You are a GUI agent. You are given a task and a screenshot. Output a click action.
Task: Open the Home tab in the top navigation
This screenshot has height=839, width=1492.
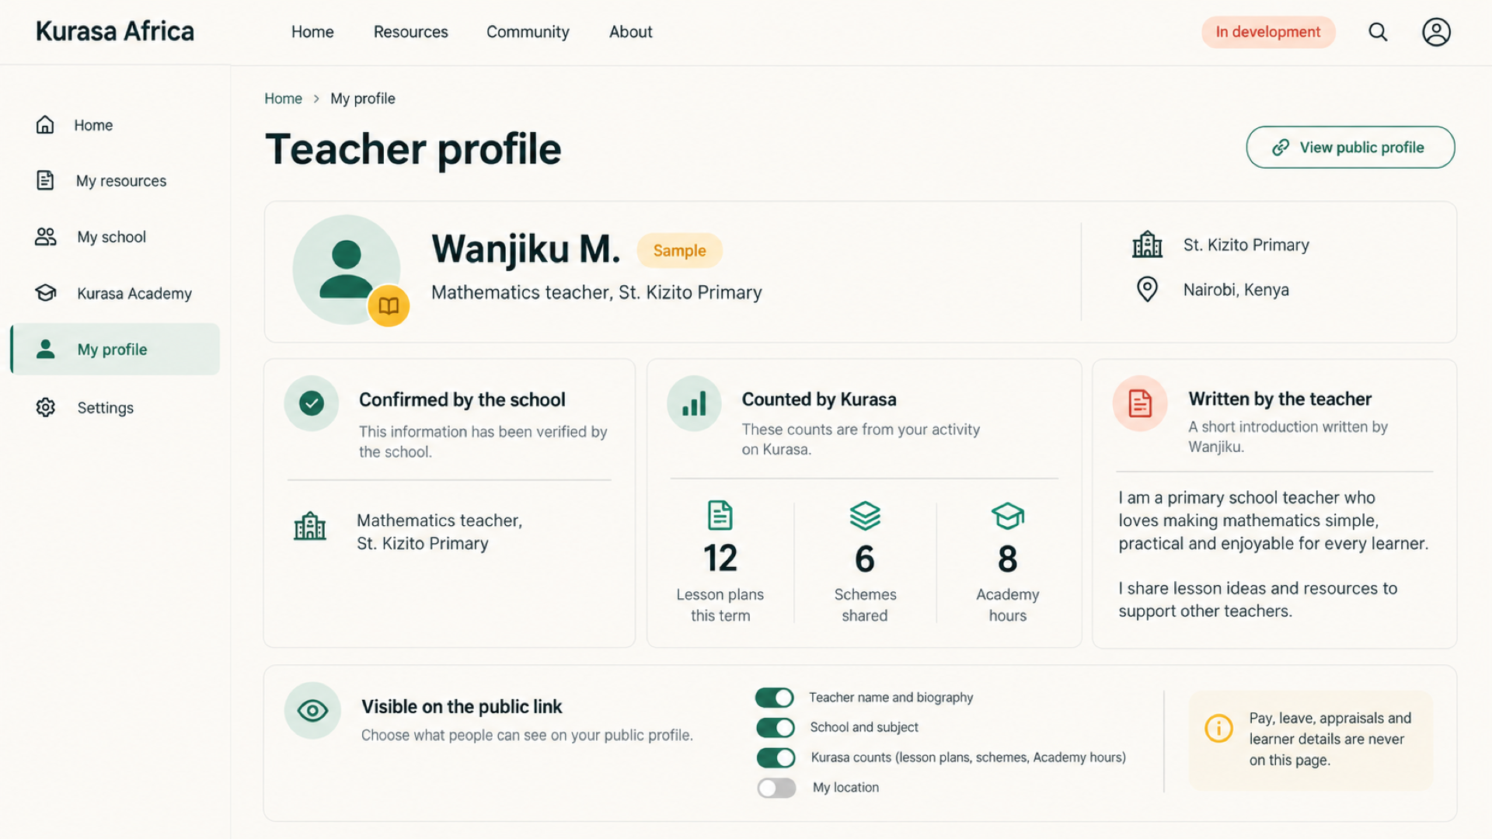click(312, 32)
